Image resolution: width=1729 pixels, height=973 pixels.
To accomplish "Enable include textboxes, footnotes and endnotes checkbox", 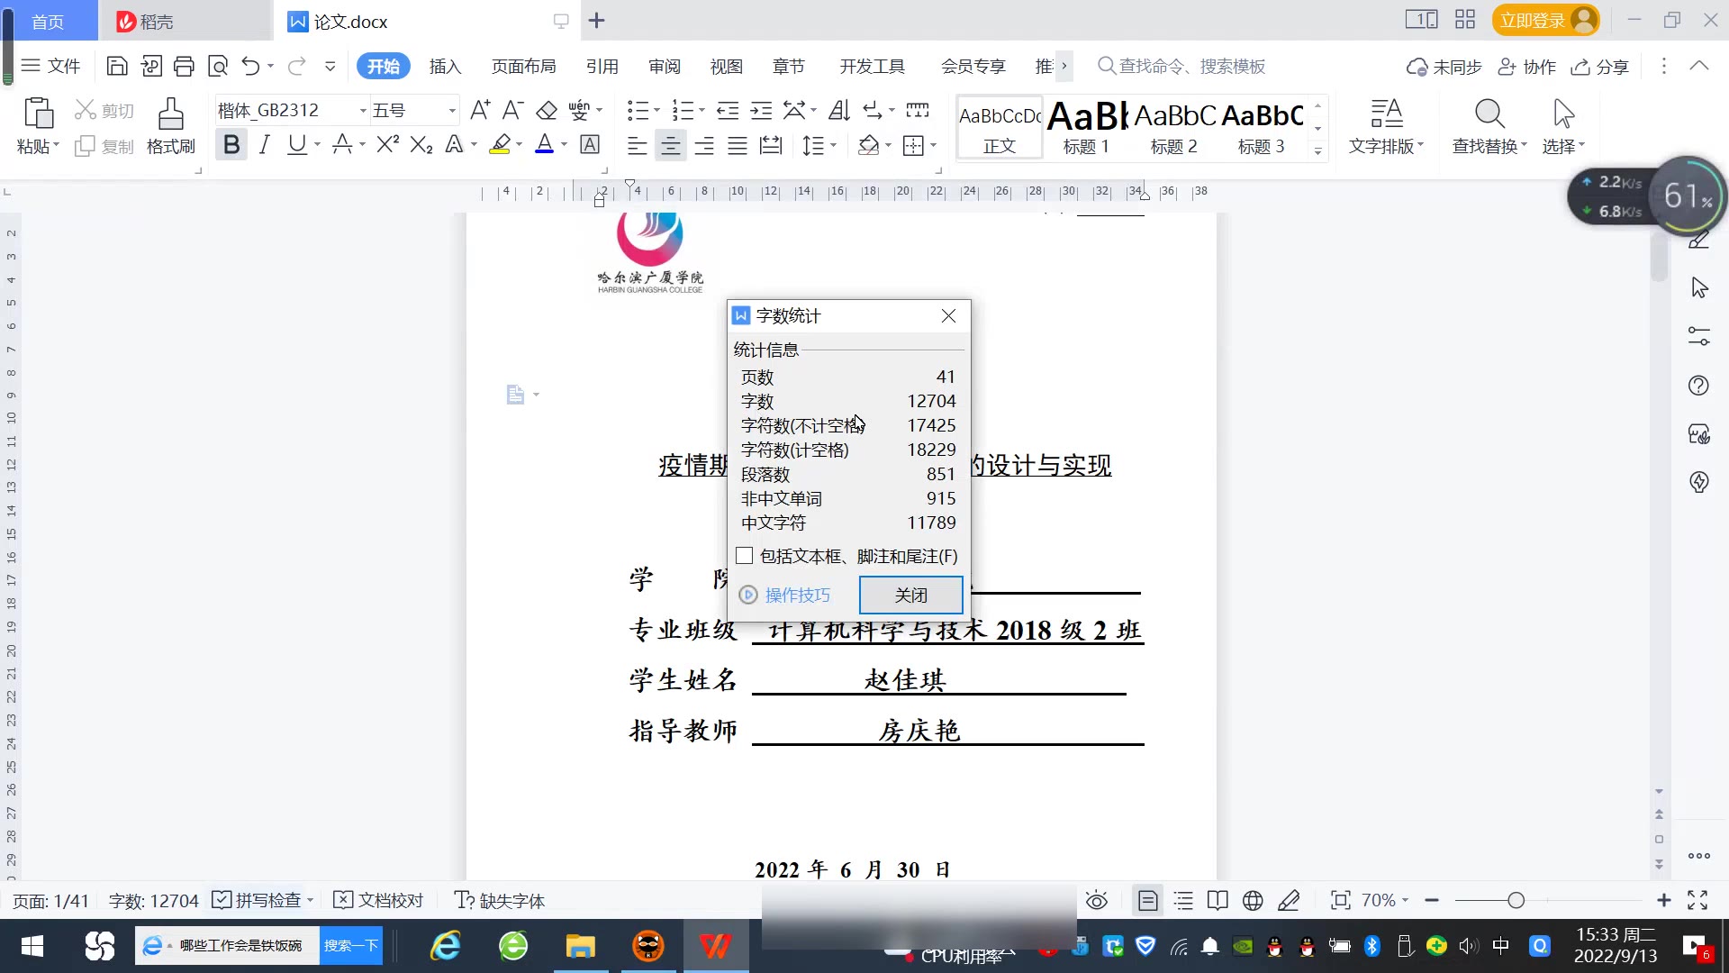I will pos(745,556).
